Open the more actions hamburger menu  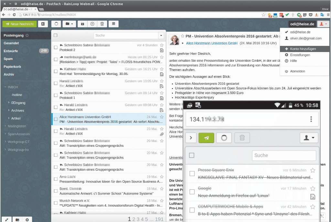click(x=113, y=24)
